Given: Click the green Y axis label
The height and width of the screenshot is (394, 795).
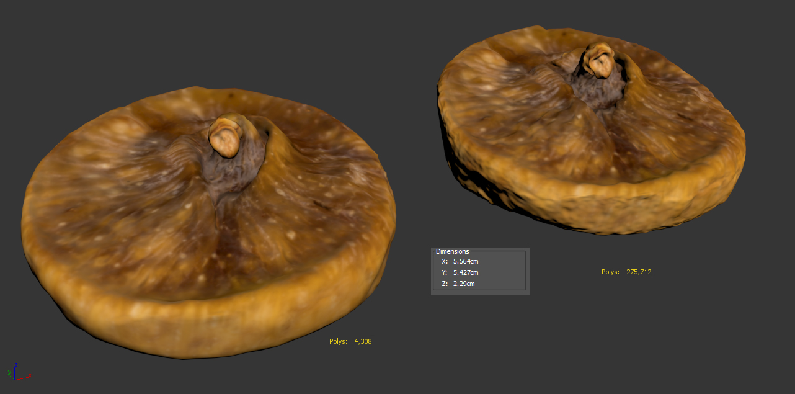Looking at the screenshot, I should coord(9,372).
